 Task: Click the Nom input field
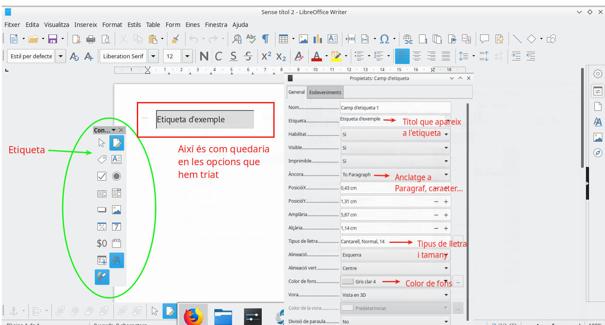(x=395, y=108)
